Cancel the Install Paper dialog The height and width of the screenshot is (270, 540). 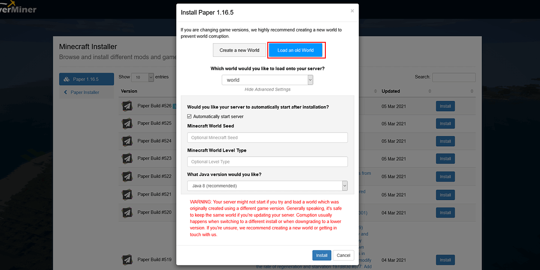pos(343,255)
